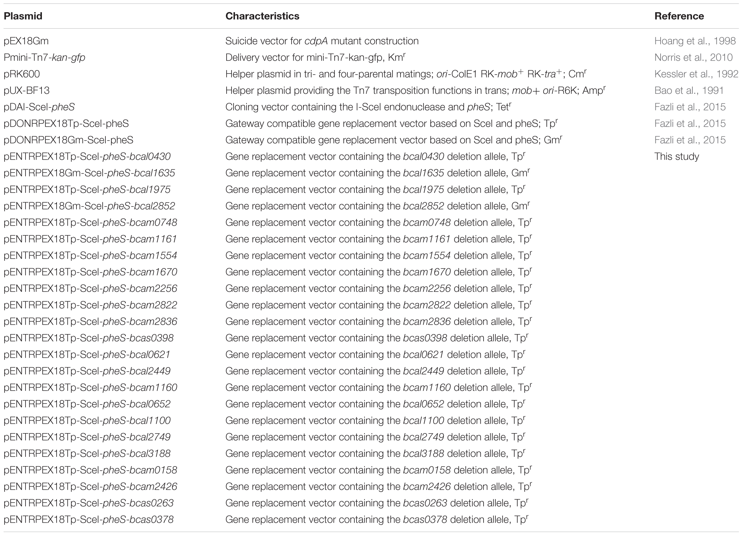Image resolution: width=743 pixels, height=536 pixels.
Task: Click the Hoang et al., 1998 reference
Action: (x=695, y=41)
